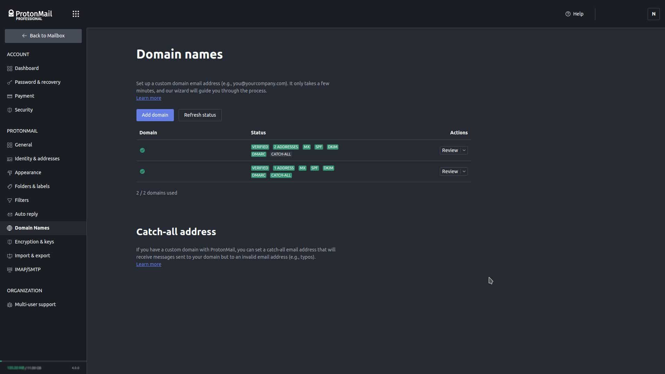Click the Help question mark icon
This screenshot has height=374, width=665.
point(568,14)
